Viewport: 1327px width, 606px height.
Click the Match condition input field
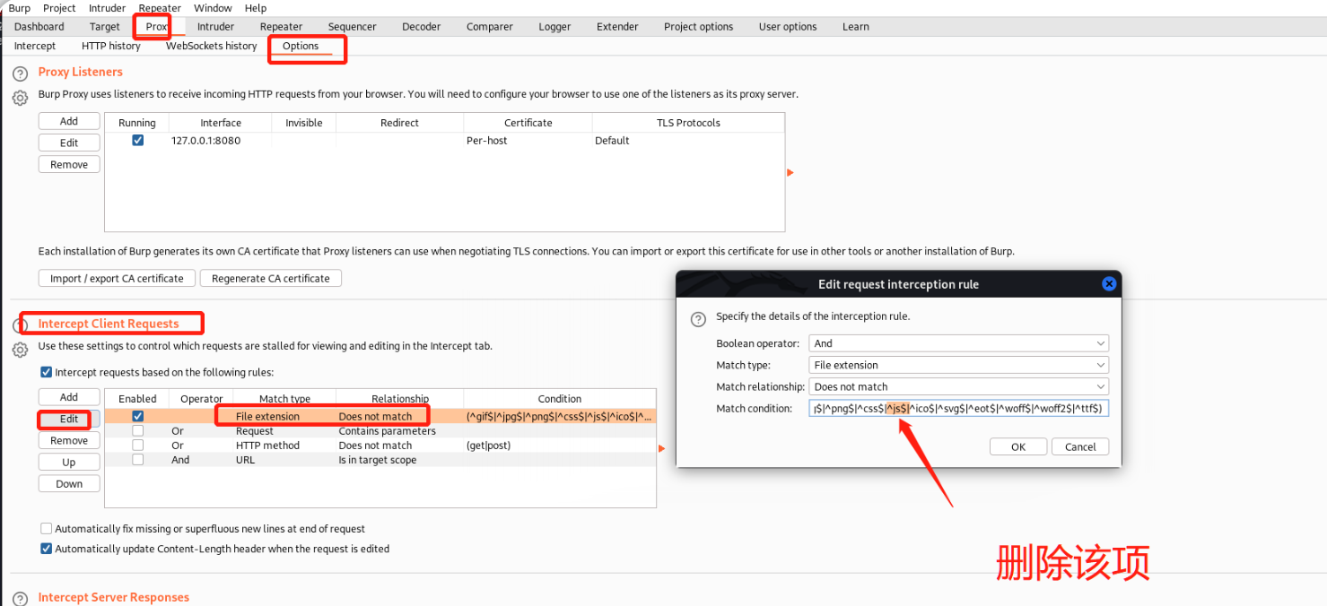pos(958,409)
